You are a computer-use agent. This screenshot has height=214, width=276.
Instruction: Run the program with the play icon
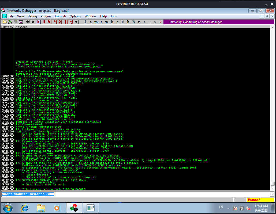[38, 22]
